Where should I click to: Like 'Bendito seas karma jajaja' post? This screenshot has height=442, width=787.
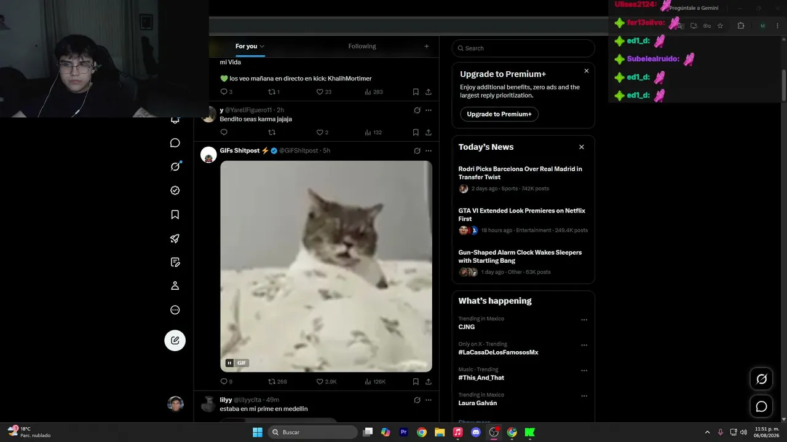click(322, 133)
